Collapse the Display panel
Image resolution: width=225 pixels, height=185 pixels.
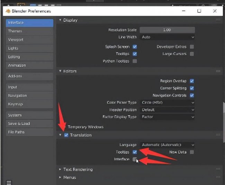pos(60,20)
